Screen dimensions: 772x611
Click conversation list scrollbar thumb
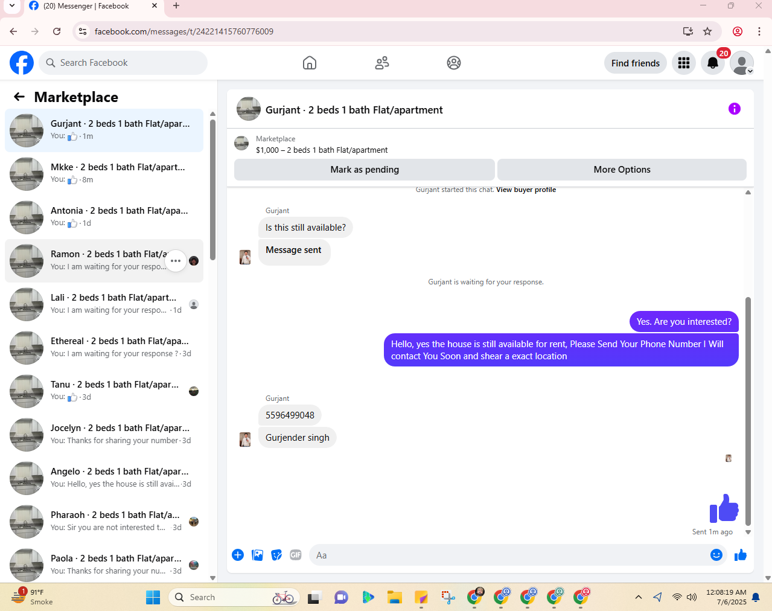(212, 190)
